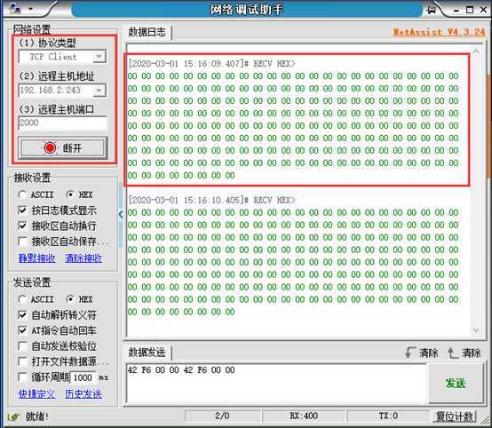492x428 pixels.
Task: Switch to the 数据日志 tab
Action: tap(147, 32)
